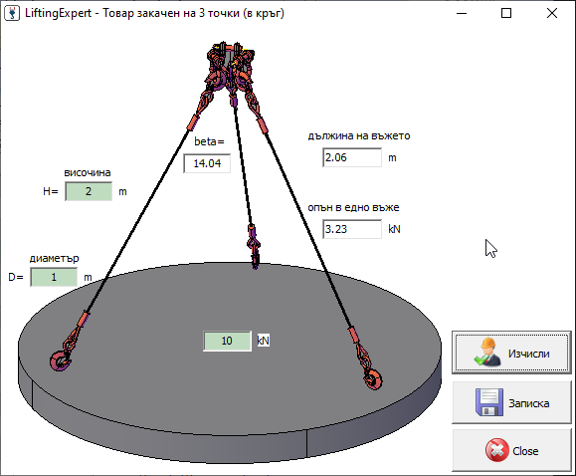Image resolution: width=576 pixels, height=476 pixels.
Task: Click the top crane hook assembly
Action: (231, 69)
